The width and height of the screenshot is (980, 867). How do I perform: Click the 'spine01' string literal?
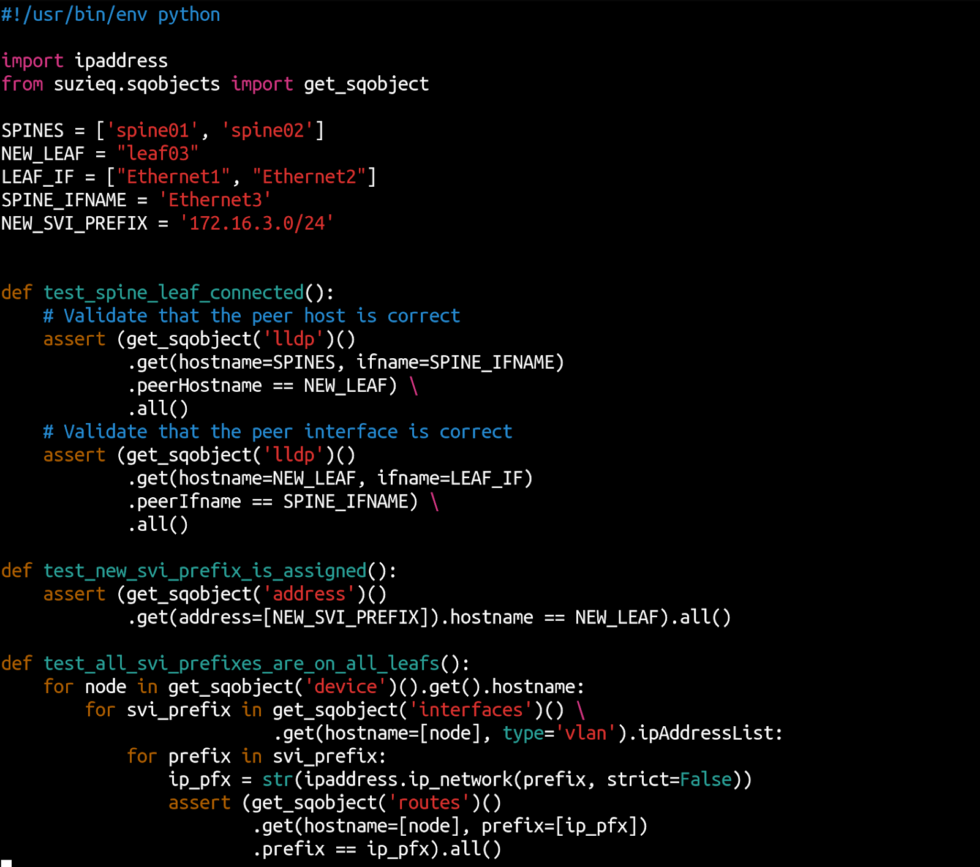152,130
